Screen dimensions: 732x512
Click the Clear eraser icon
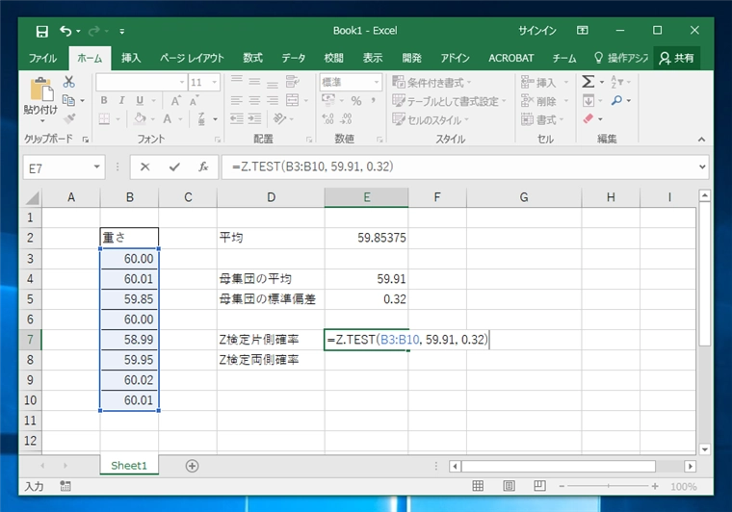coord(588,119)
